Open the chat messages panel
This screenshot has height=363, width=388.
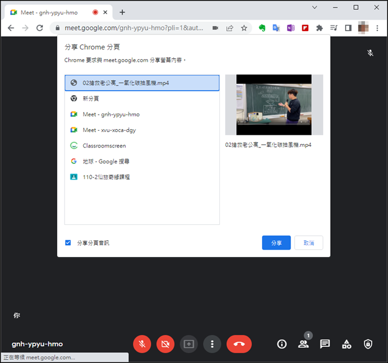point(325,344)
